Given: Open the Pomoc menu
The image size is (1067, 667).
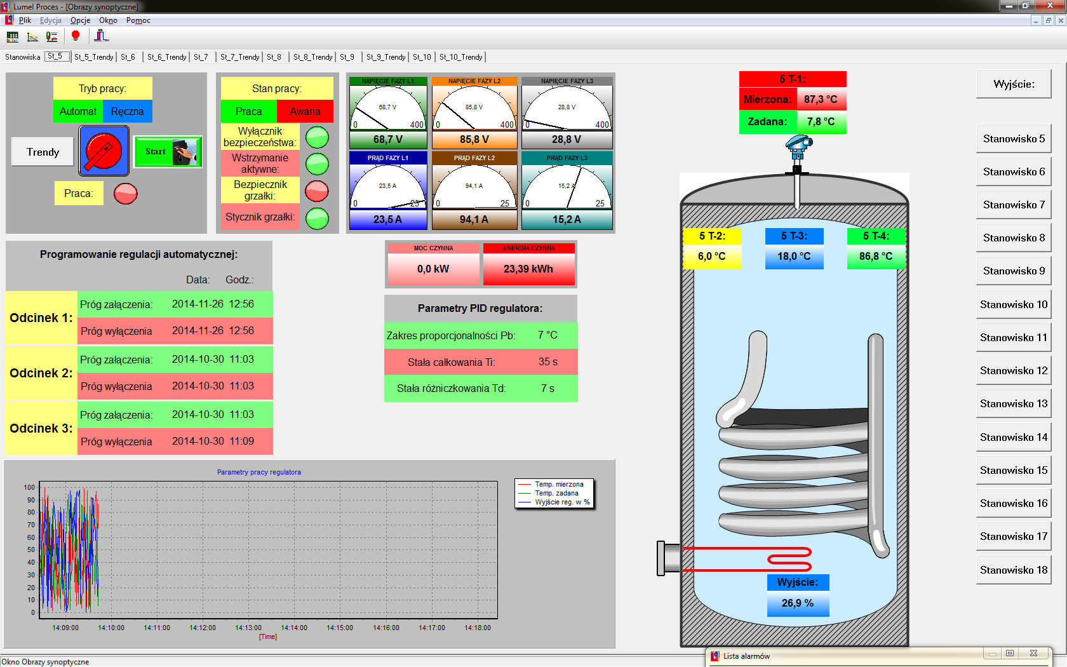Looking at the screenshot, I should (x=138, y=20).
